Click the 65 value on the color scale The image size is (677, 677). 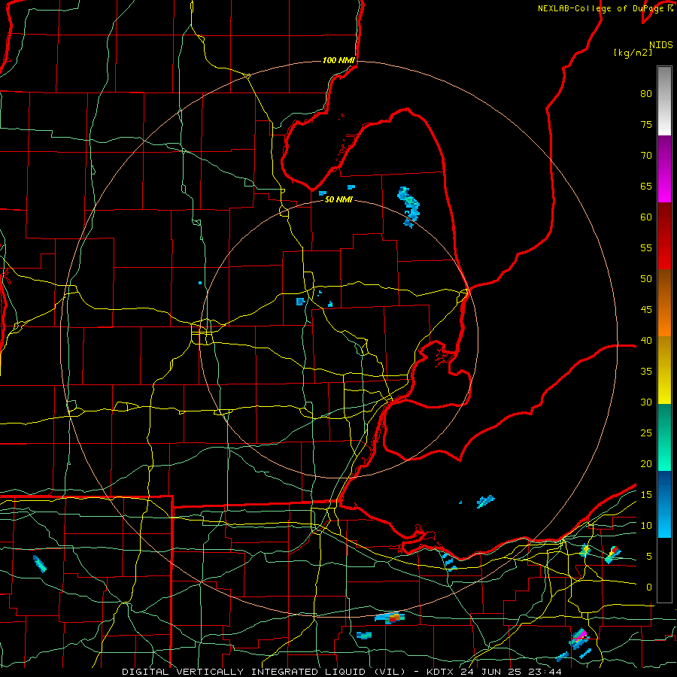point(646,186)
